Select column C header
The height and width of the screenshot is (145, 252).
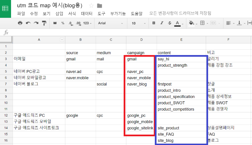pyautogui.click(x=111, y=40)
